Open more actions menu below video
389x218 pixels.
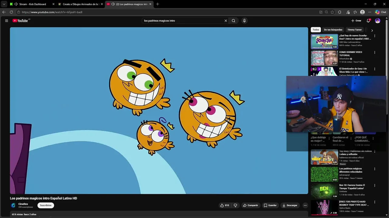tap(305, 205)
